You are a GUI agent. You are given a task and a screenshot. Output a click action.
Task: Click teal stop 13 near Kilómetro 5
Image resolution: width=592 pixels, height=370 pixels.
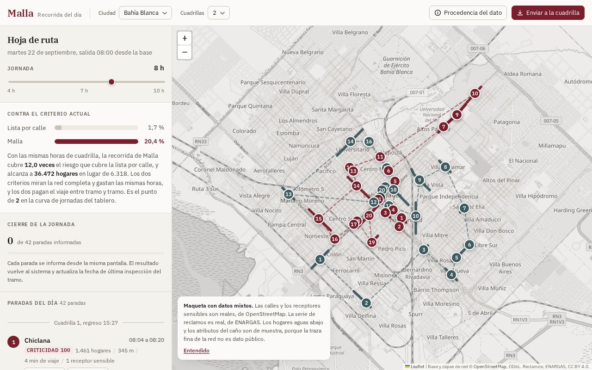point(289,194)
